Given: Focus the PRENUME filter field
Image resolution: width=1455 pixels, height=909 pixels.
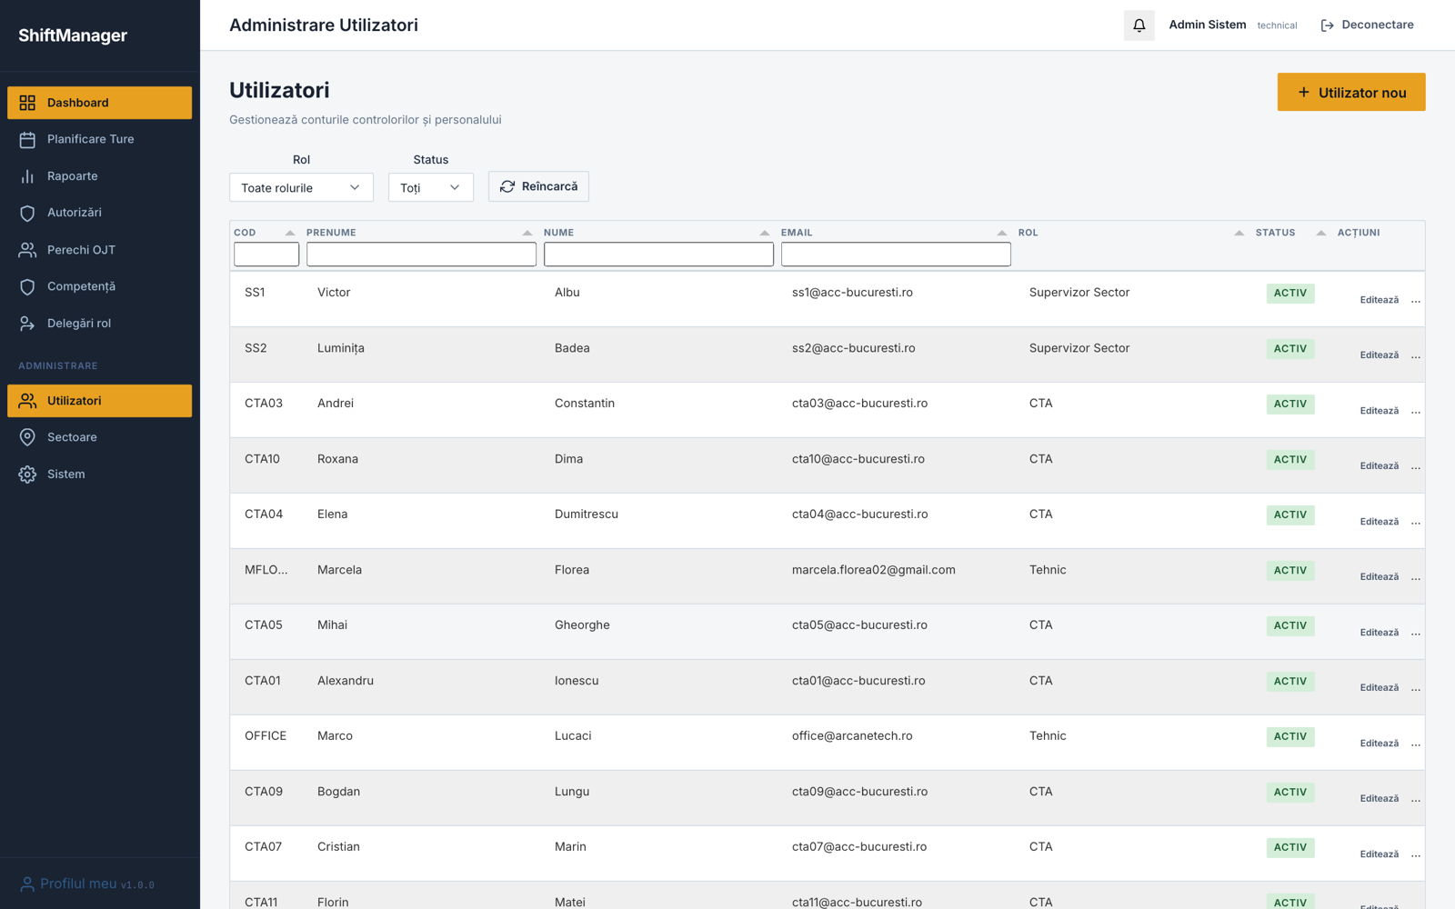Looking at the screenshot, I should click(421, 255).
